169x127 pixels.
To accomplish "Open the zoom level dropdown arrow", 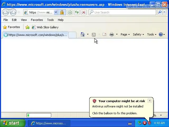I will tap(161, 115).
